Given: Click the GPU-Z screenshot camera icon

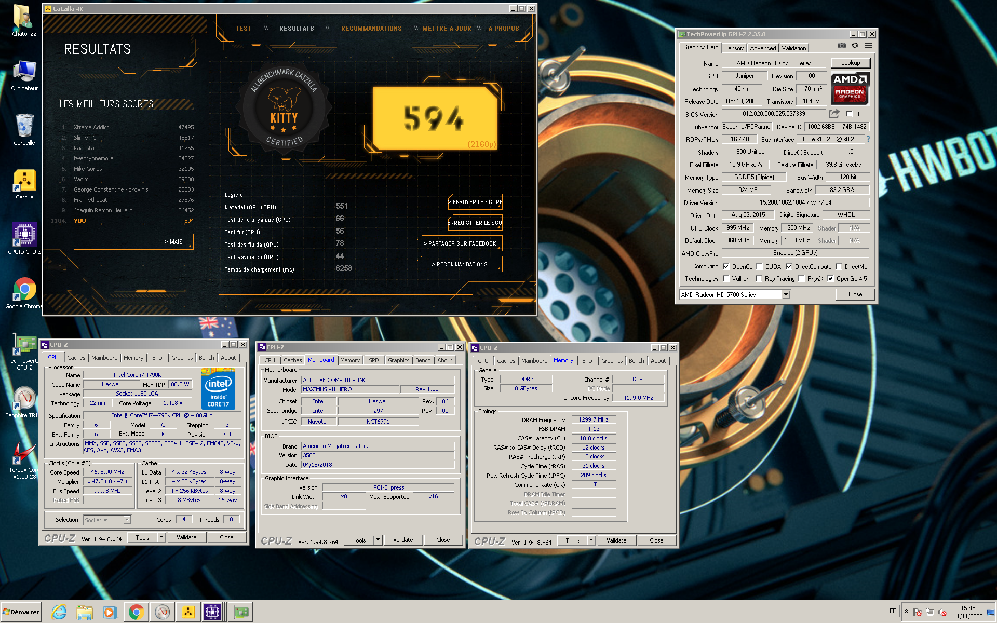Looking at the screenshot, I should click(841, 46).
